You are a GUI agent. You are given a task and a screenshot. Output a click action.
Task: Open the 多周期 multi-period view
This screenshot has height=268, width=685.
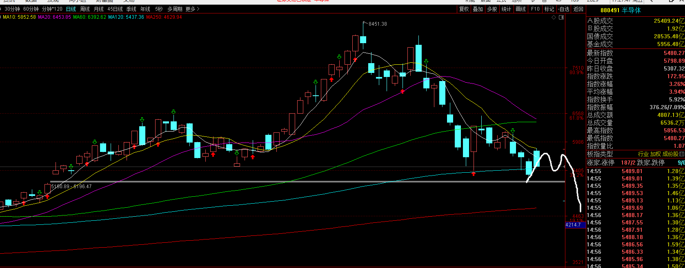click(x=175, y=9)
